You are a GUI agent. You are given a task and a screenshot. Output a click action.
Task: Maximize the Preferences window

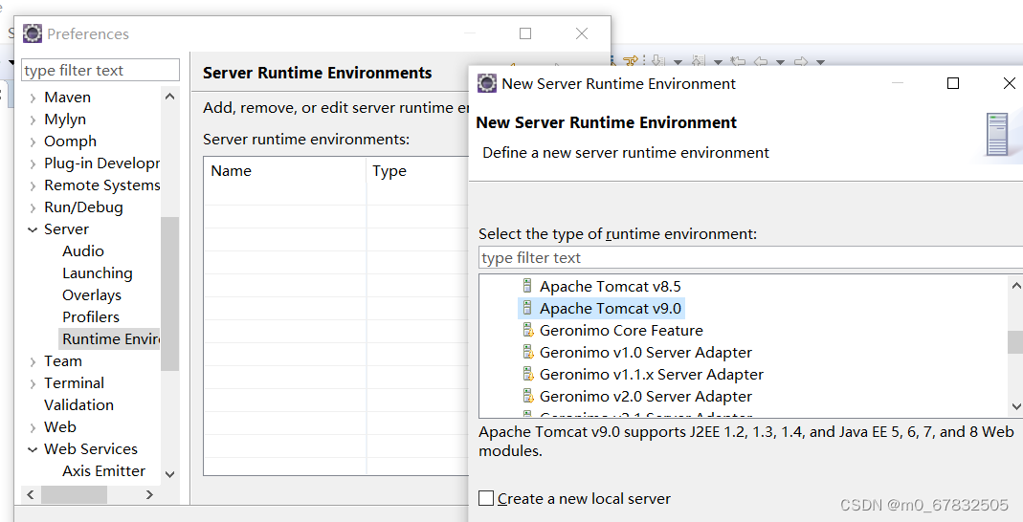pos(525,33)
